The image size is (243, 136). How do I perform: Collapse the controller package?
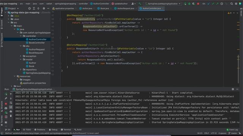21,36
